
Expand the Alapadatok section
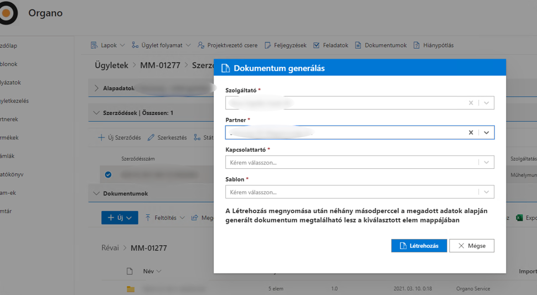96,88
